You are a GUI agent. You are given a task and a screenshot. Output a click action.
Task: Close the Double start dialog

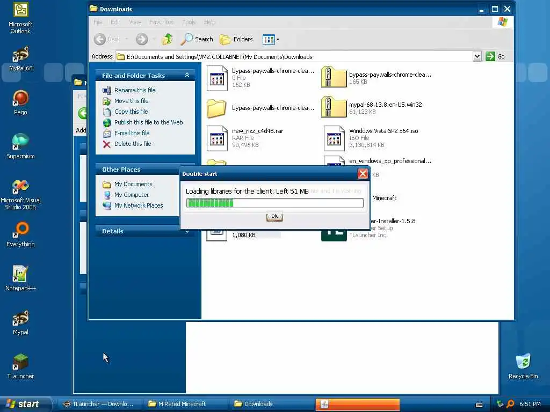click(363, 173)
